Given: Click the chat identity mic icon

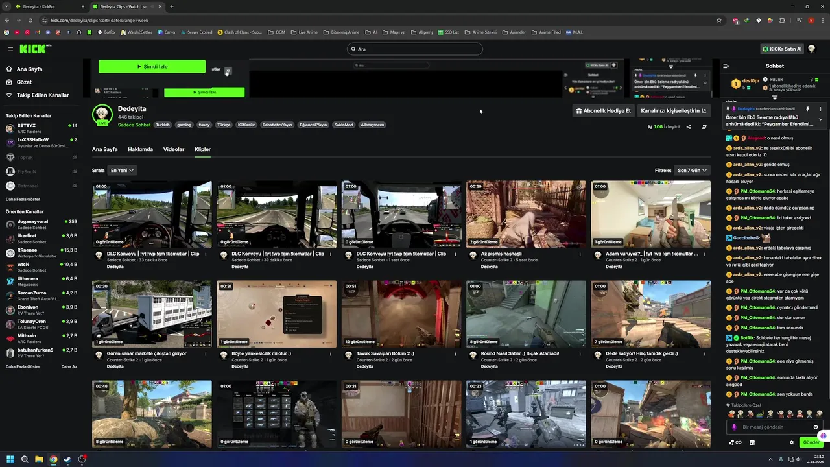Looking at the screenshot, I should tap(734, 427).
